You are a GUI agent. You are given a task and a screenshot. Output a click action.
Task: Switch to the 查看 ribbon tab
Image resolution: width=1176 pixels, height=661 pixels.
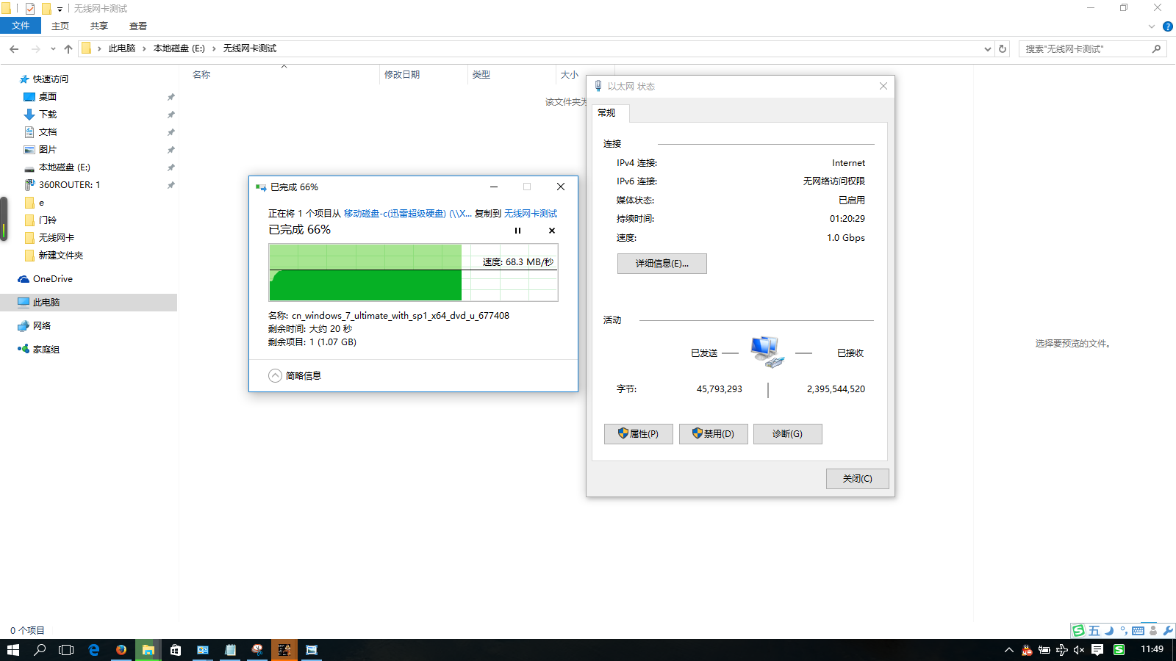138,26
